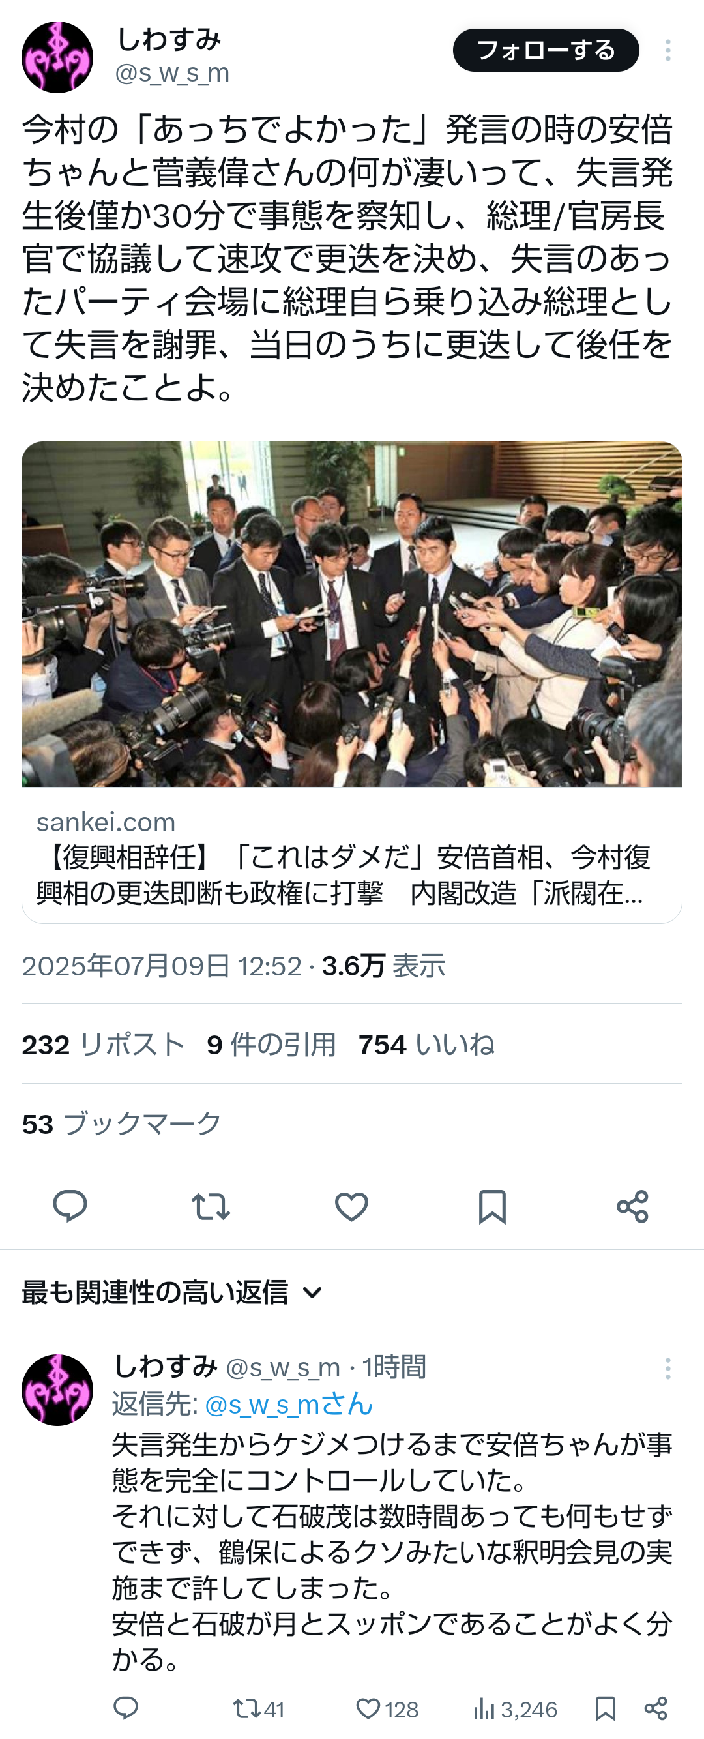Image resolution: width=704 pixels, height=1739 pixels.
Task: Repost the reply showing 41 reposts
Action: point(259,1709)
